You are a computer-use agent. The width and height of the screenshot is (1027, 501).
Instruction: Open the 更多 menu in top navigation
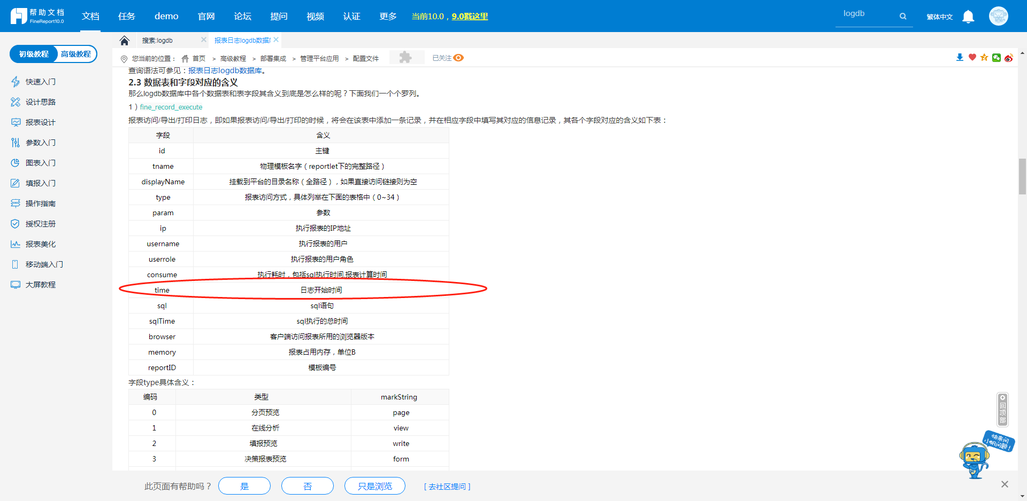(388, 17)
